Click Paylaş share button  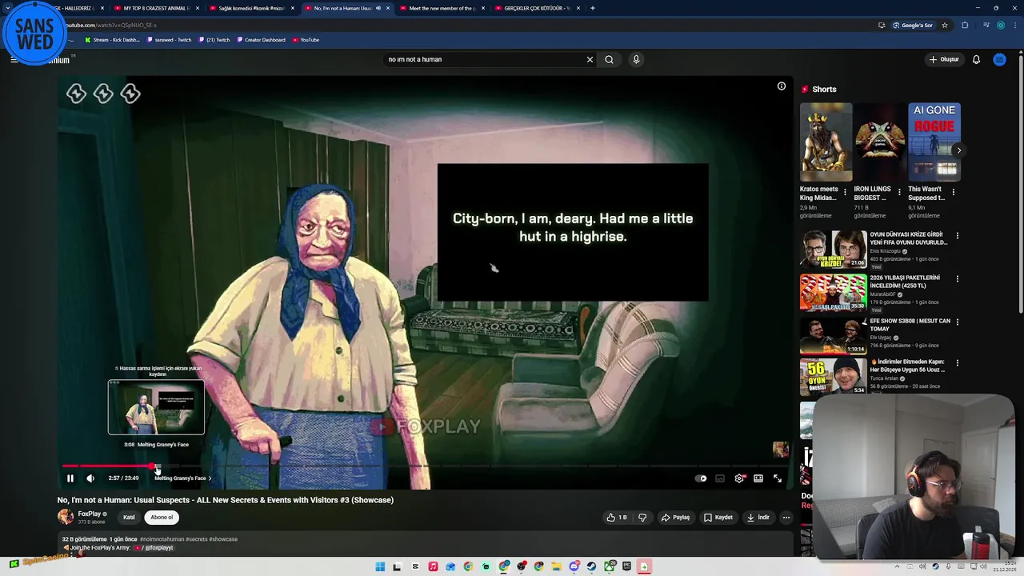pos(675,518)
